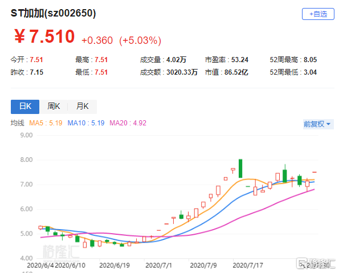Click the ST加加(sz002650) stock title
Image resolution: width=339 pixels, height=273 pixels.
(x=53, y=13)
